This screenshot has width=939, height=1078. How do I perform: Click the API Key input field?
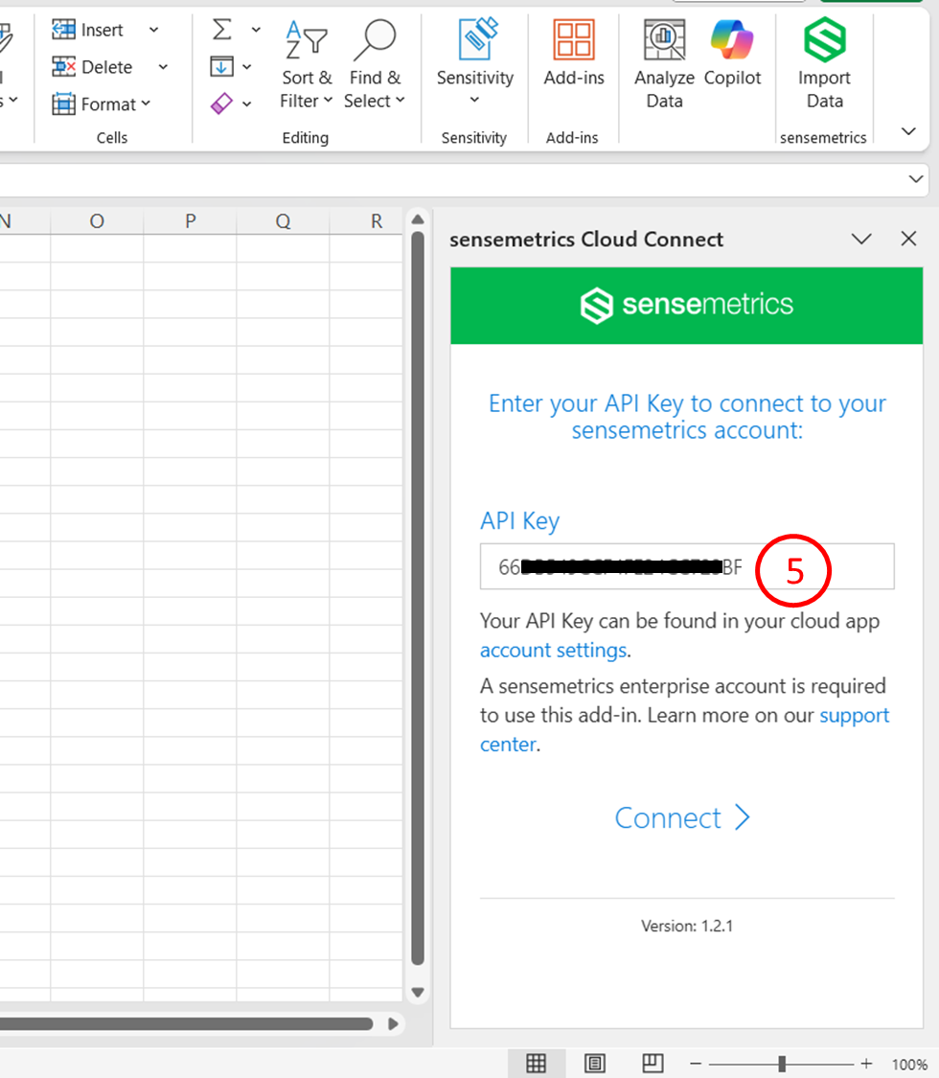(687, 566)
